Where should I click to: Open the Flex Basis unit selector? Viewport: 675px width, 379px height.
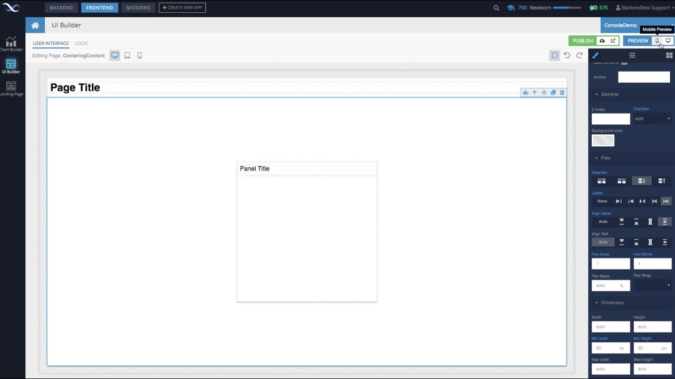pos(622,285)
